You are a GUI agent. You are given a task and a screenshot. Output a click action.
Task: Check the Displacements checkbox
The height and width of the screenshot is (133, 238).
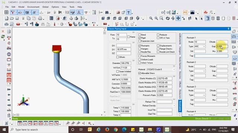[x=158, y=45]
